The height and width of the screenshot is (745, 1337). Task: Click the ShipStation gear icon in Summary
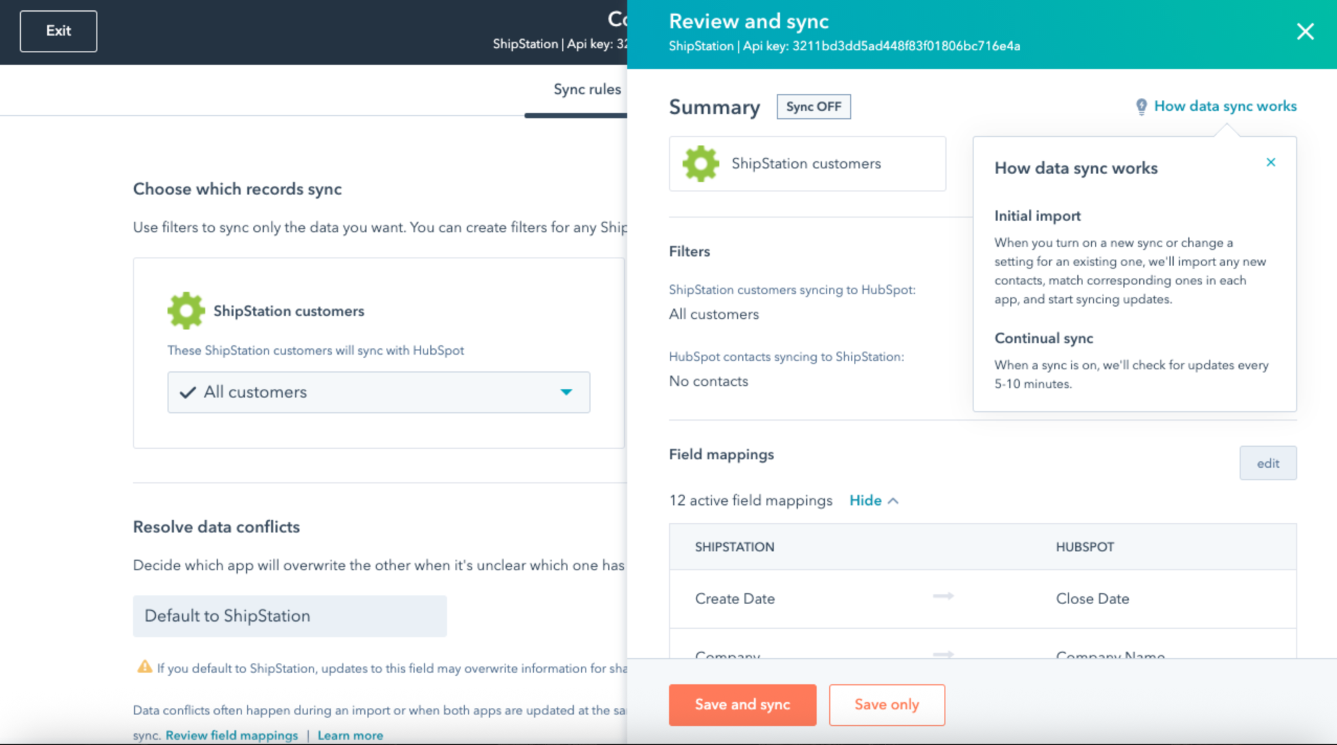point(700,164)
